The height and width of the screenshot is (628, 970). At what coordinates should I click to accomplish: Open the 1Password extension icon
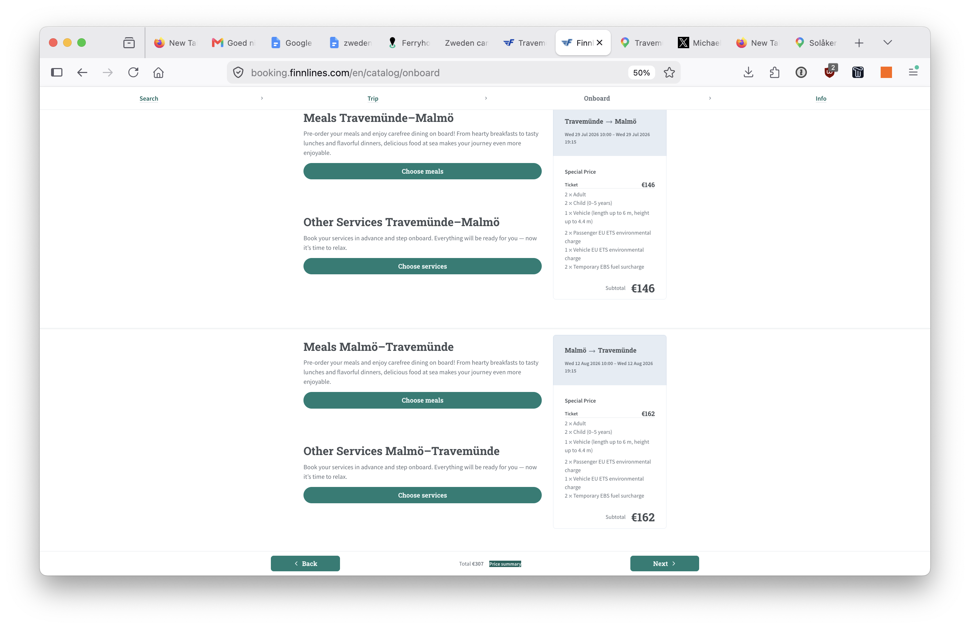coord(801,73)
